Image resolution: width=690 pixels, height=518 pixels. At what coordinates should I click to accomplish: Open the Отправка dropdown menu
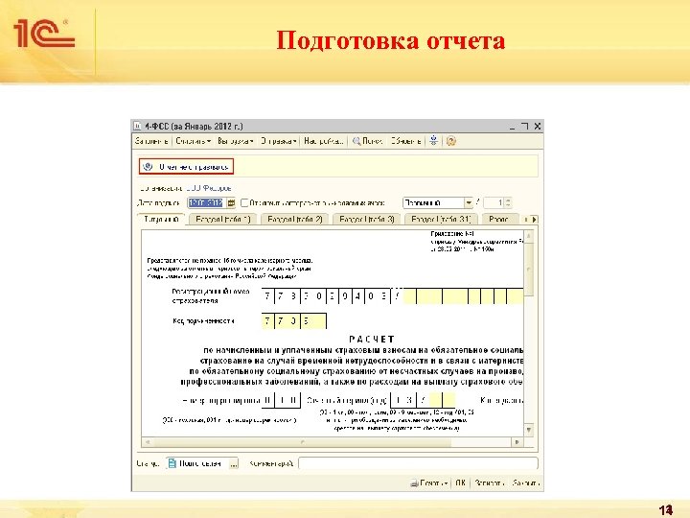[x=278, y=141]
